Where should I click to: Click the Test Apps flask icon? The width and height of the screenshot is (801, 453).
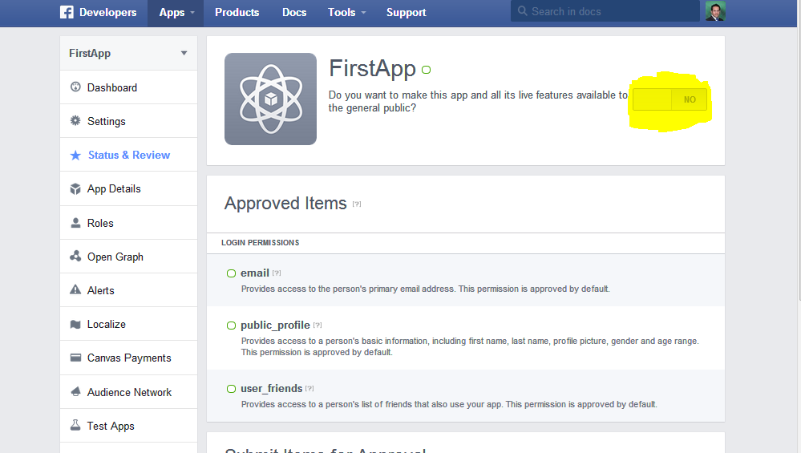pyautogui.click(x=75, y=425)
